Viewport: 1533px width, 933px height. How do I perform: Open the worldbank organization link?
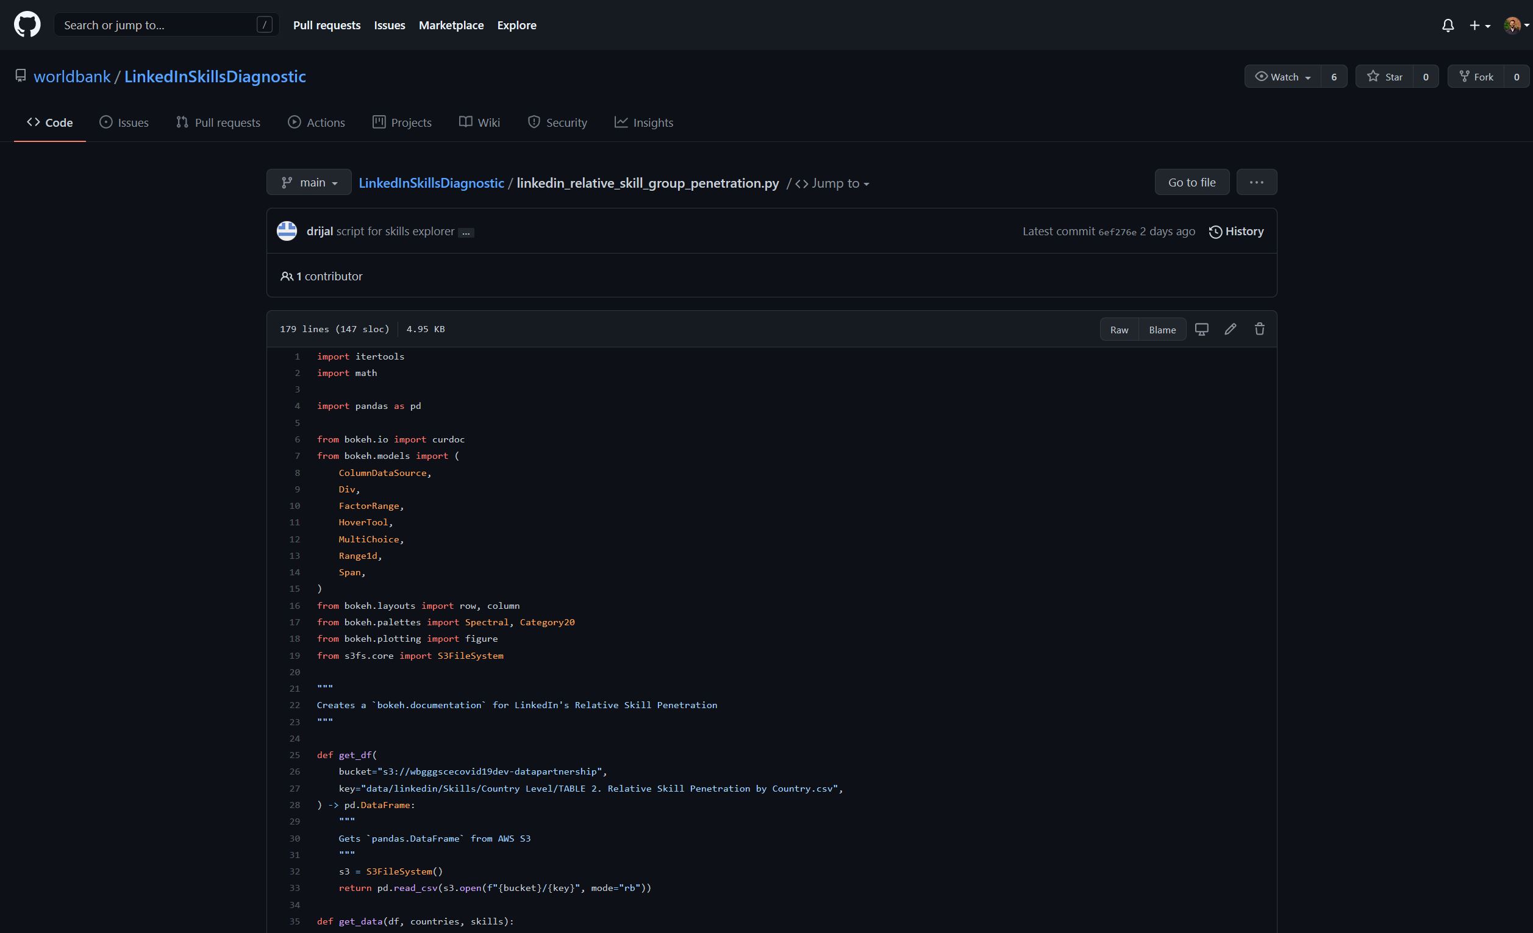[x=72, y=76]
